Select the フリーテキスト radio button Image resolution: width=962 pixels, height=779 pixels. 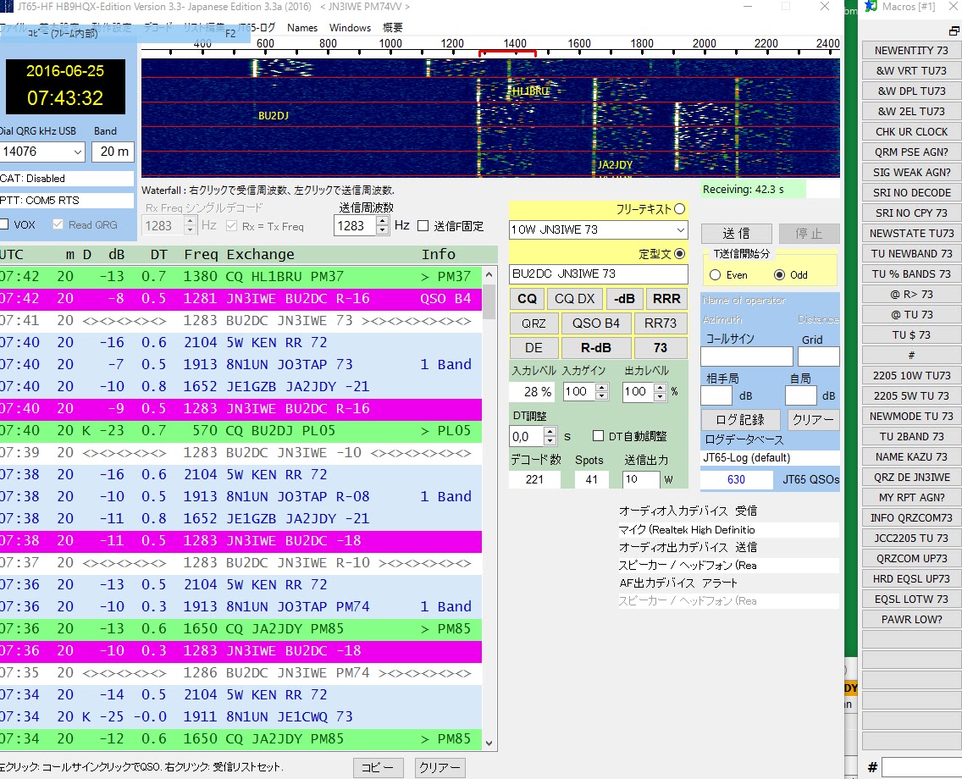point(679,208)
